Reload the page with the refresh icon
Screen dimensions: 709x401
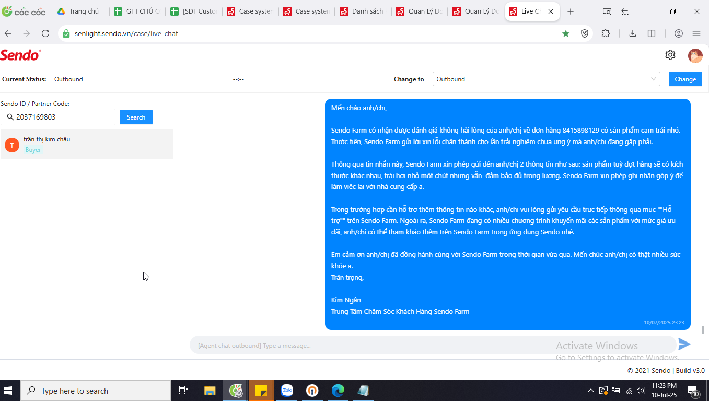45,33
